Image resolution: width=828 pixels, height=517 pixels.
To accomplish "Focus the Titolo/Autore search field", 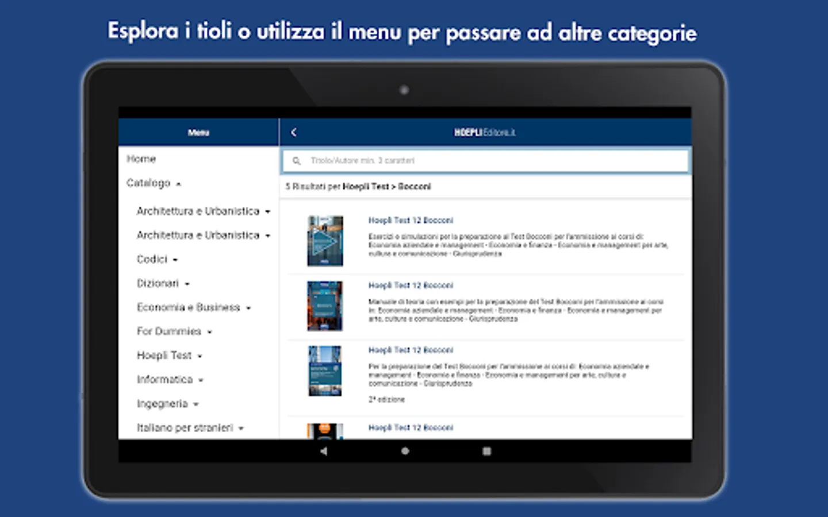I will tap(485, 161).
